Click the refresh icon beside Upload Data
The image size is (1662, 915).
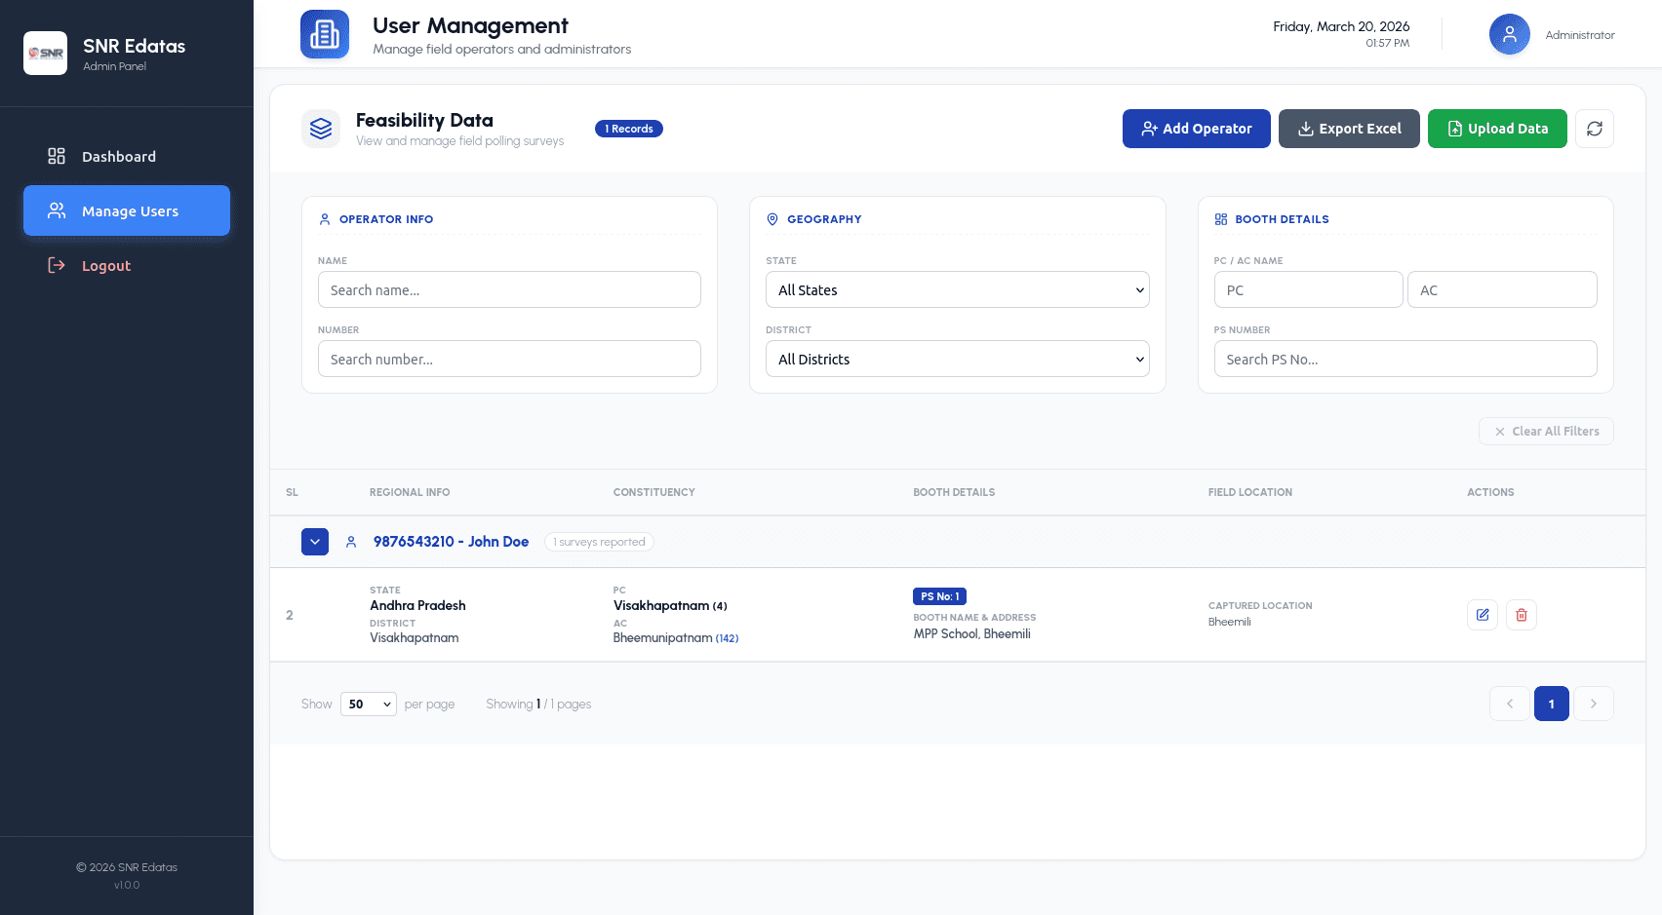coord(1594,128)
